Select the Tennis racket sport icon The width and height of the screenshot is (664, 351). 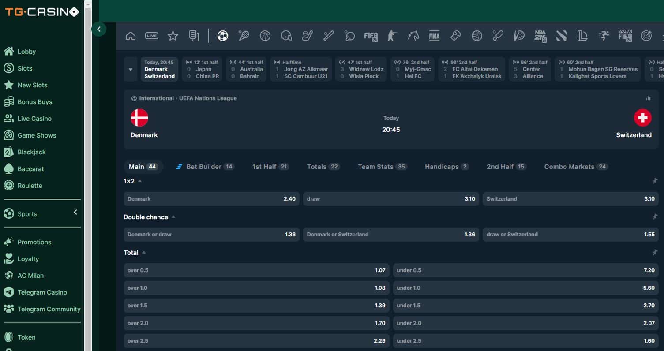(x=244, y=36)
